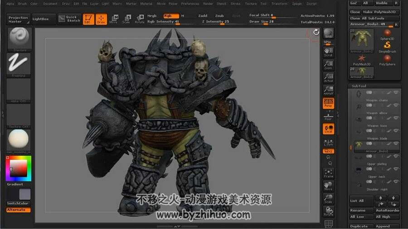Select the PolyMesh3D star tool

coord(362,60)
